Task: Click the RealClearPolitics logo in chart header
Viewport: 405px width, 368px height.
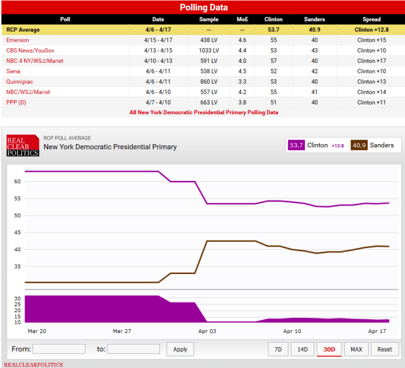Action: tap(22, 145)
